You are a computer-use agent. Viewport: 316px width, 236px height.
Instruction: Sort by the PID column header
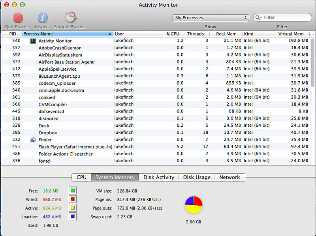pos(12,34)
